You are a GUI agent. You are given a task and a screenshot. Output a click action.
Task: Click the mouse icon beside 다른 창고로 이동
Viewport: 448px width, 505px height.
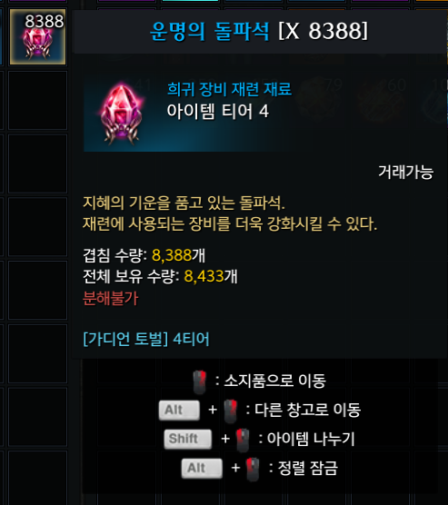pos(231,411)
